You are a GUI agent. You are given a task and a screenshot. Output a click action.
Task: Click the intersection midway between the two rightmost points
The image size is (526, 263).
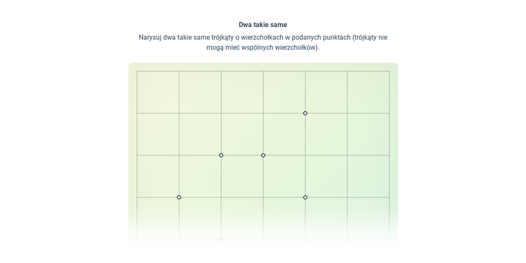(x=305, y=155)
